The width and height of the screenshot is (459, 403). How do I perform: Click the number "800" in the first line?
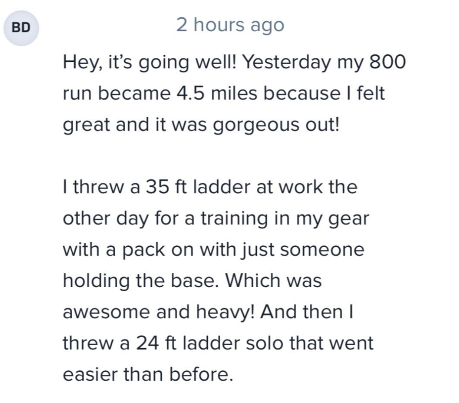387,63
